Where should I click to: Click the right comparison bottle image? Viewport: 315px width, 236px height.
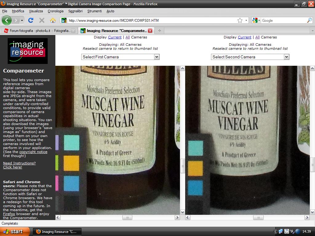click(x=248, y=140)
